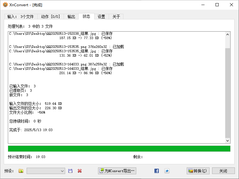239x179 pixels.
Task: Open the 动作 [0/0] tab
Action: pos(50,17)
